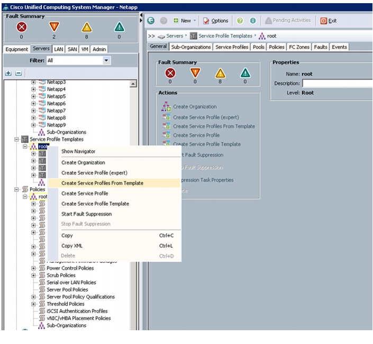Click Create Organization action link

[x=195, y=107]
